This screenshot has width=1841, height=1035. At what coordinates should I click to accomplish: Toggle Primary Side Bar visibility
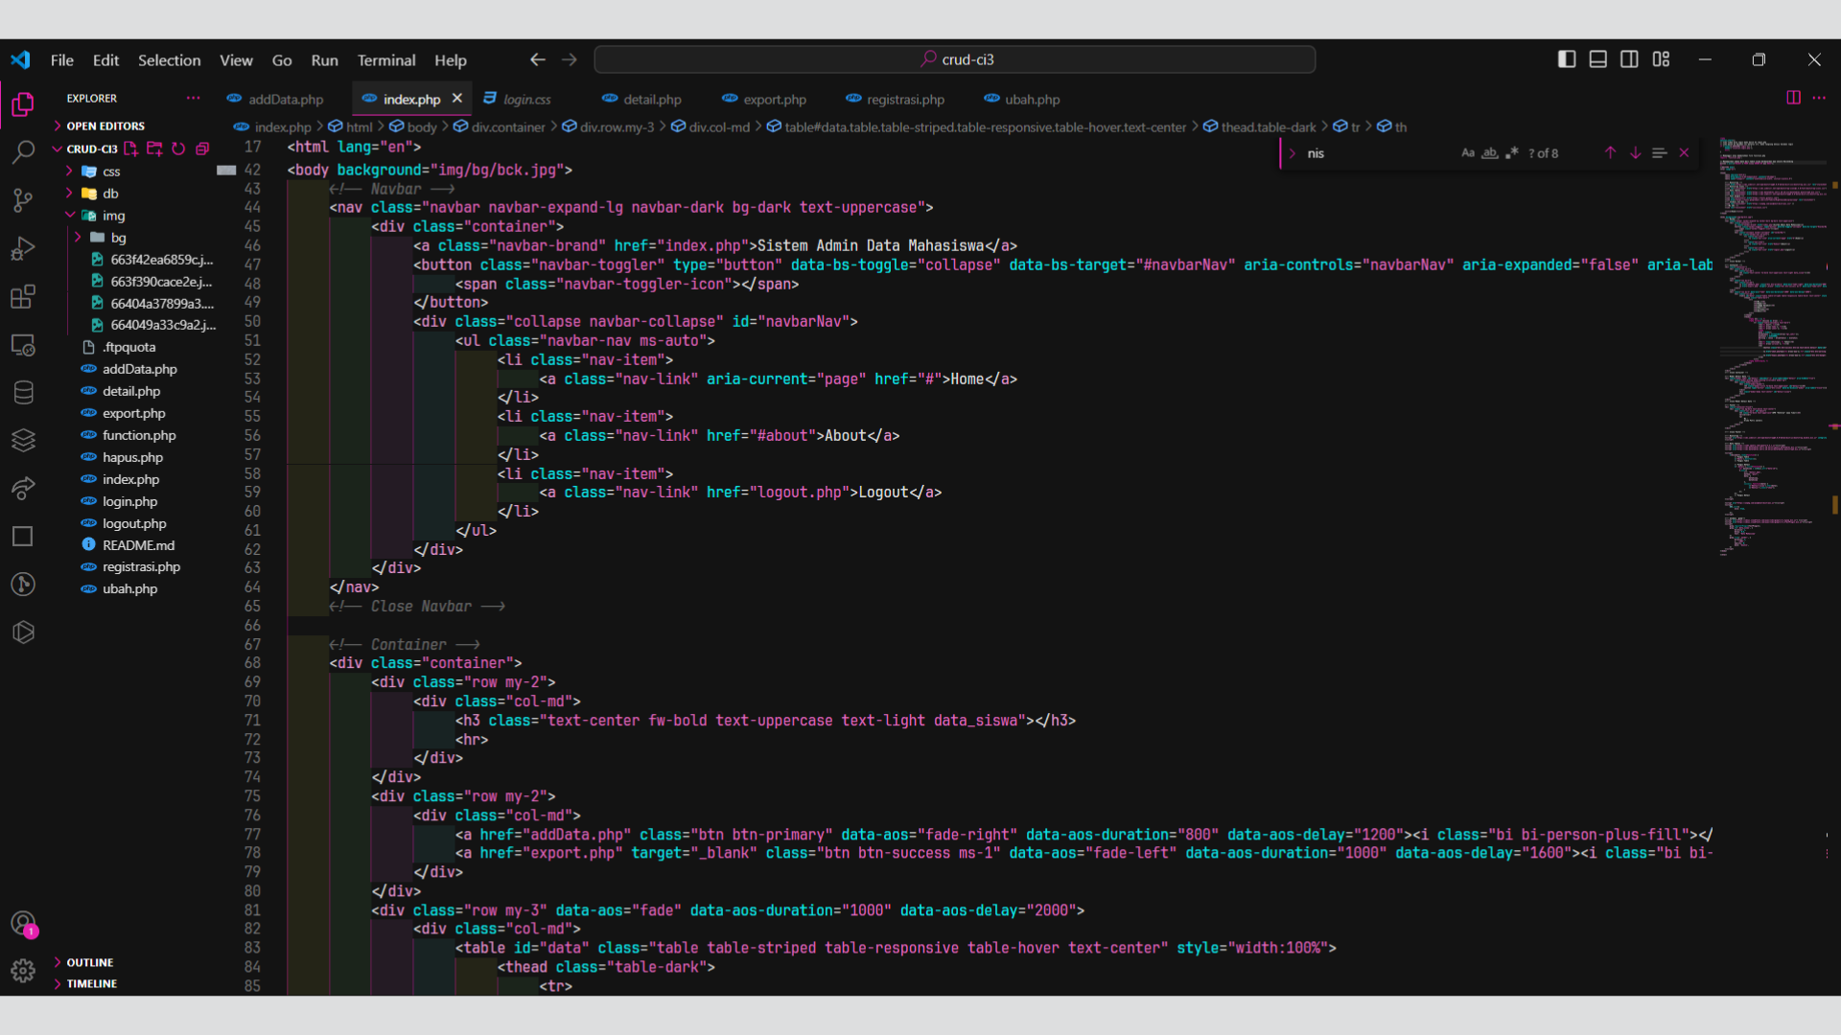1567,59
